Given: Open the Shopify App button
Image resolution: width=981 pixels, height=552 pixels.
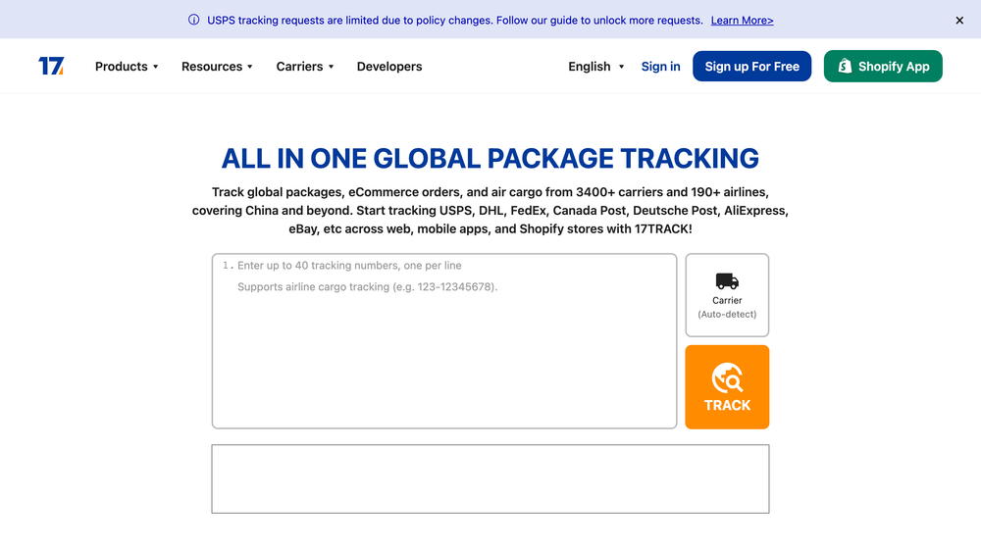Looking at the screenshot, I should (883, 67).
